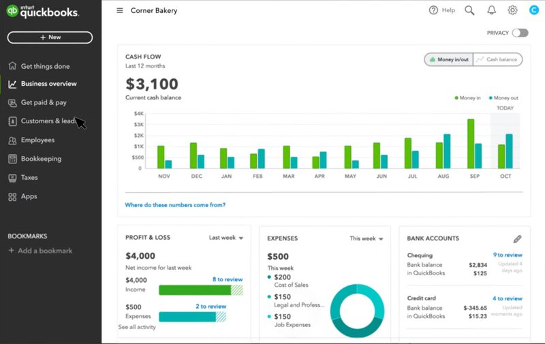Click 'Where do these numbers come from?' link
The image size is (545, 344).
pos(175,205)
